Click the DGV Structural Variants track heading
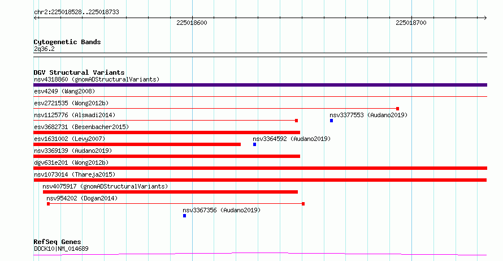The width and height of the screenshot is (503, 261). point(79,72)
